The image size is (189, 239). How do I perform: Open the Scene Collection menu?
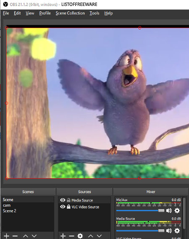(70, 13)
